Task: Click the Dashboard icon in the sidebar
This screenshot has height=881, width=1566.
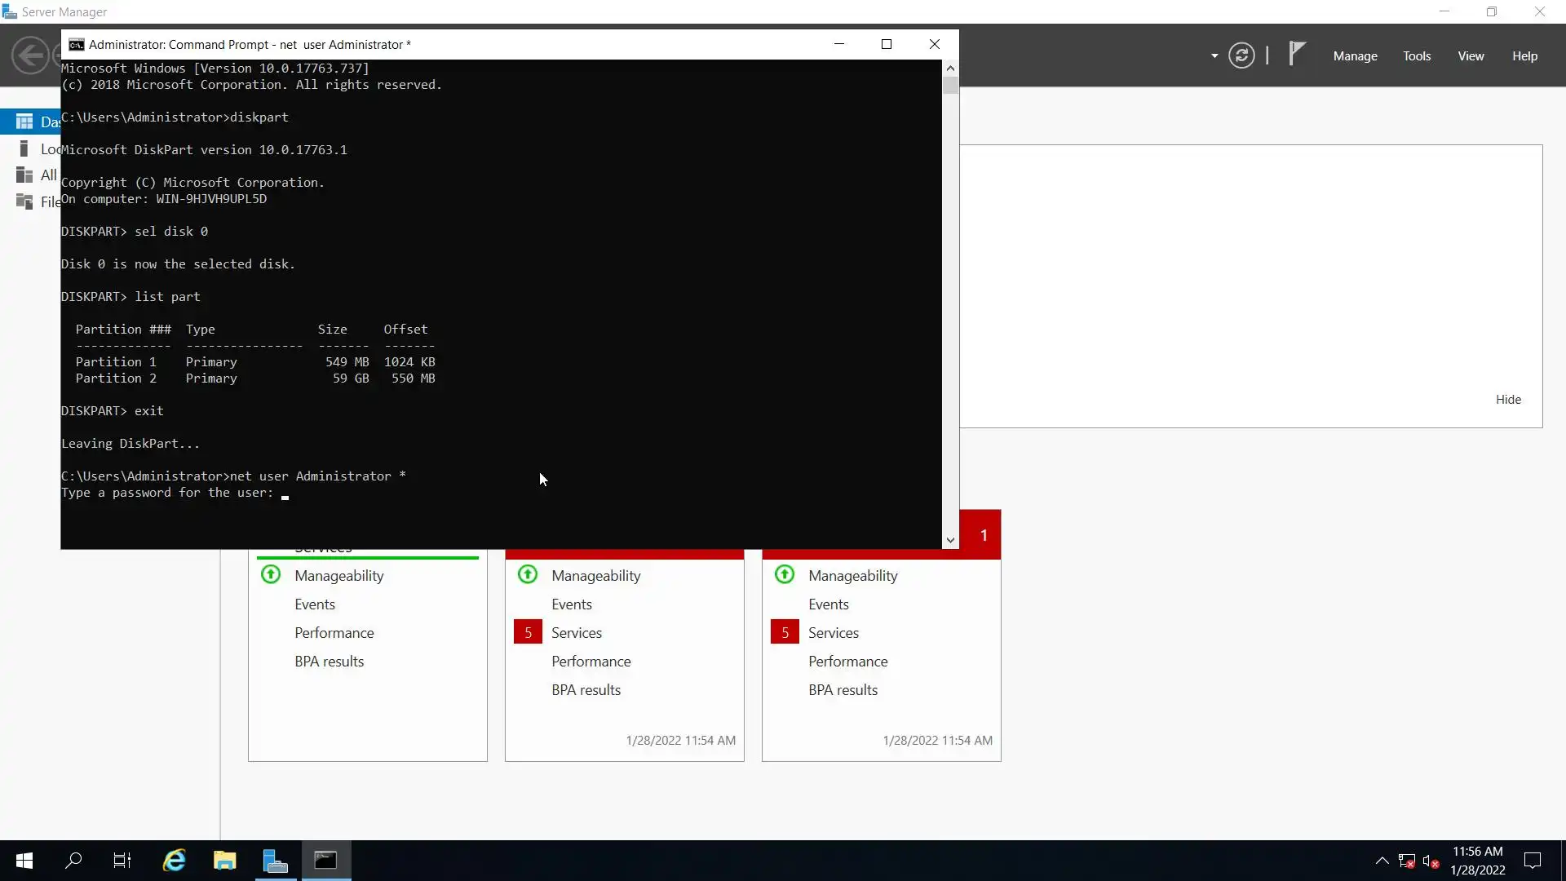Action: click(24, 122)
